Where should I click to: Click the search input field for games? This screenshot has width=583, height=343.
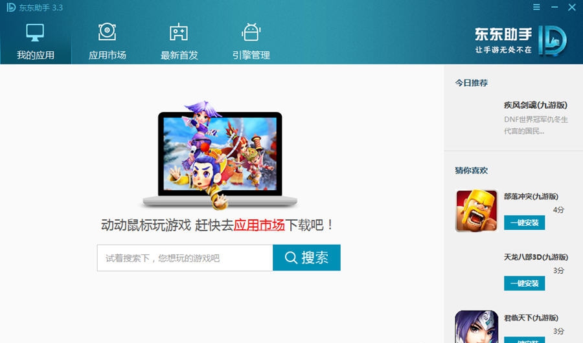pyautogui.click(x=185, y=258)
